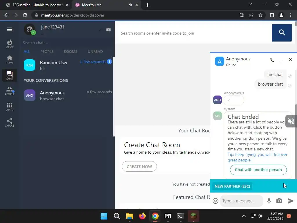
Task: Click the blue search button
Action: coord(282,33)
